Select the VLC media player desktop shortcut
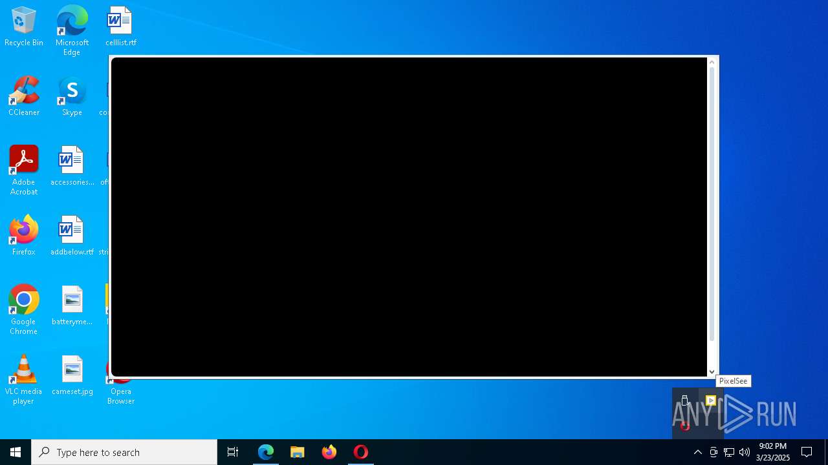This screenshot has height=465, width=828. [24, 380]
